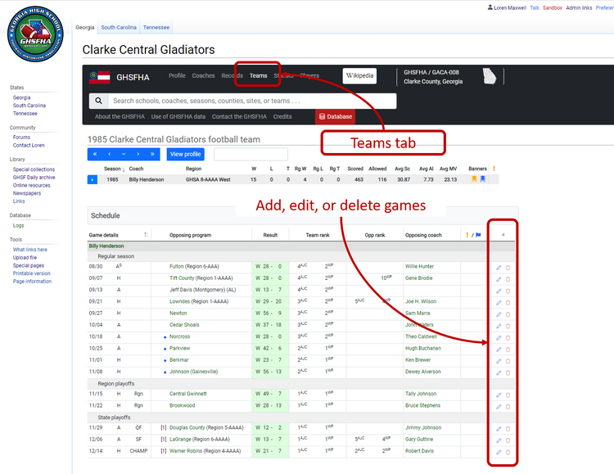Edit the Cedar Shoals game

(499, 326)
